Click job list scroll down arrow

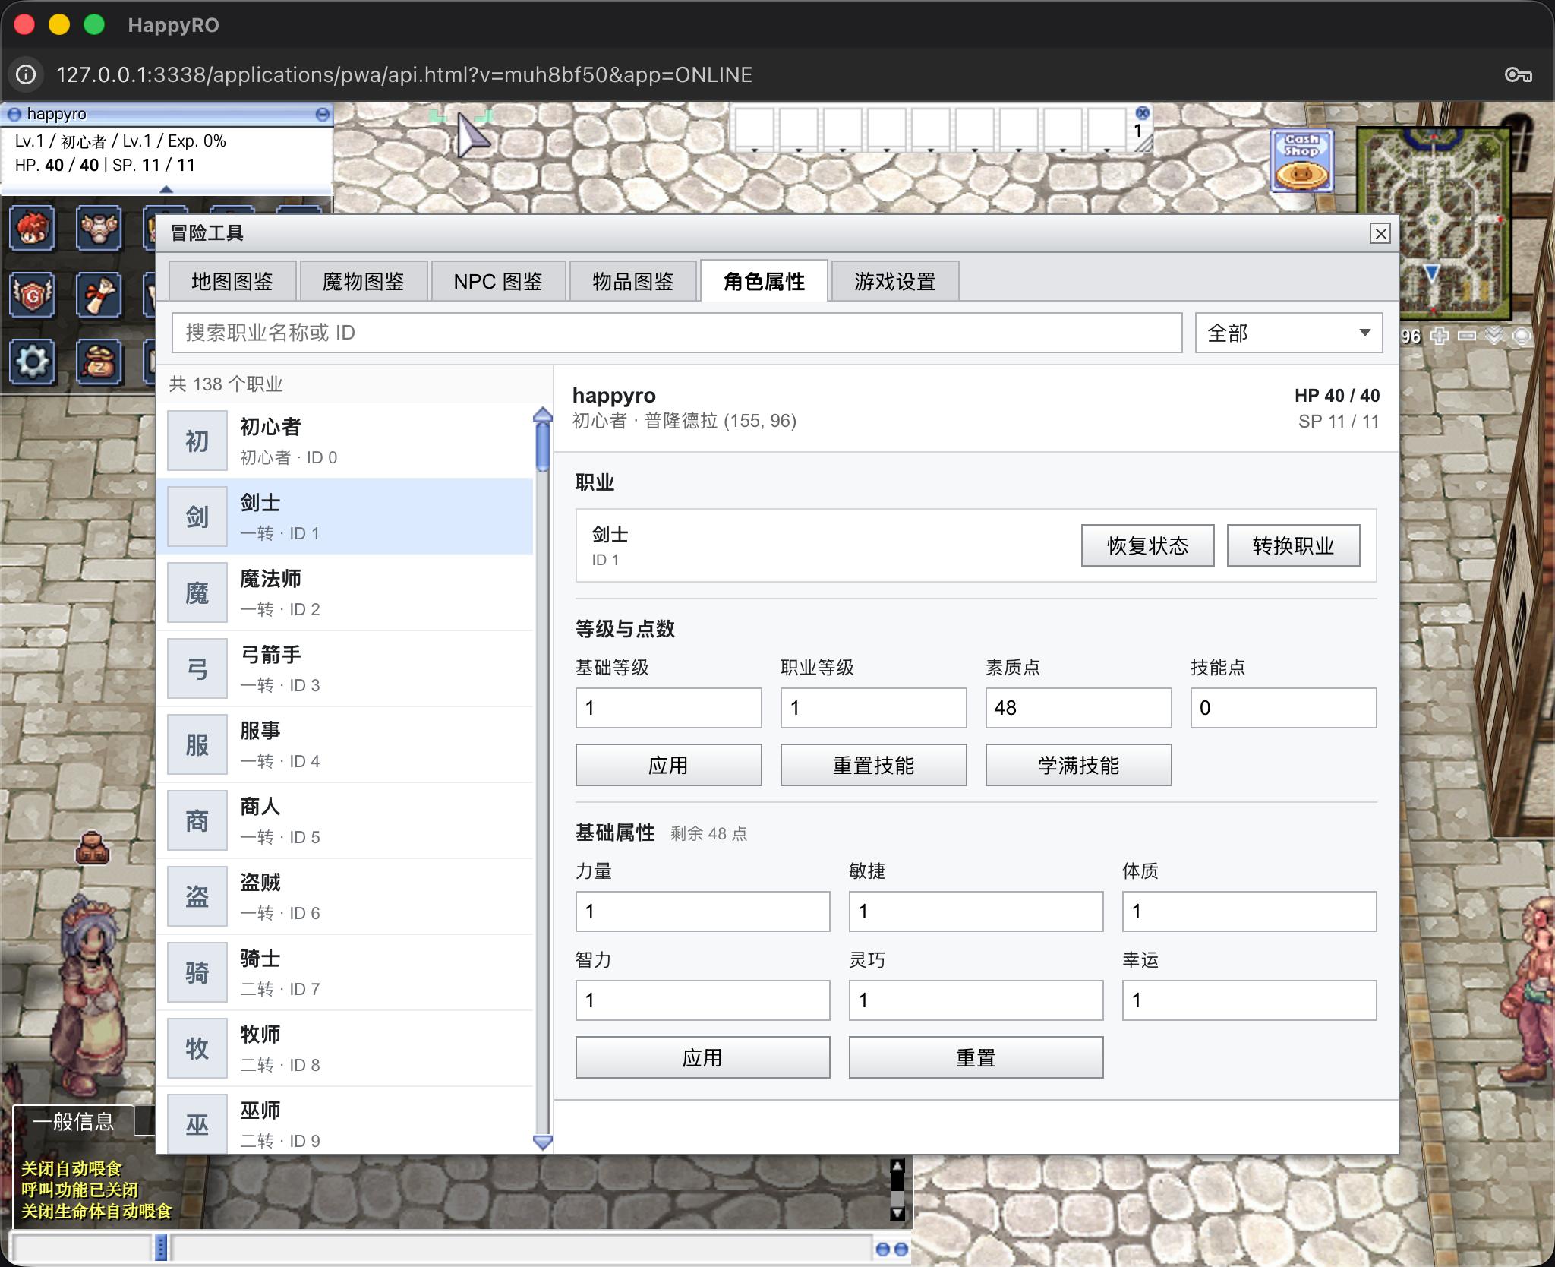pyautogui.click(x=543, y=1142)
